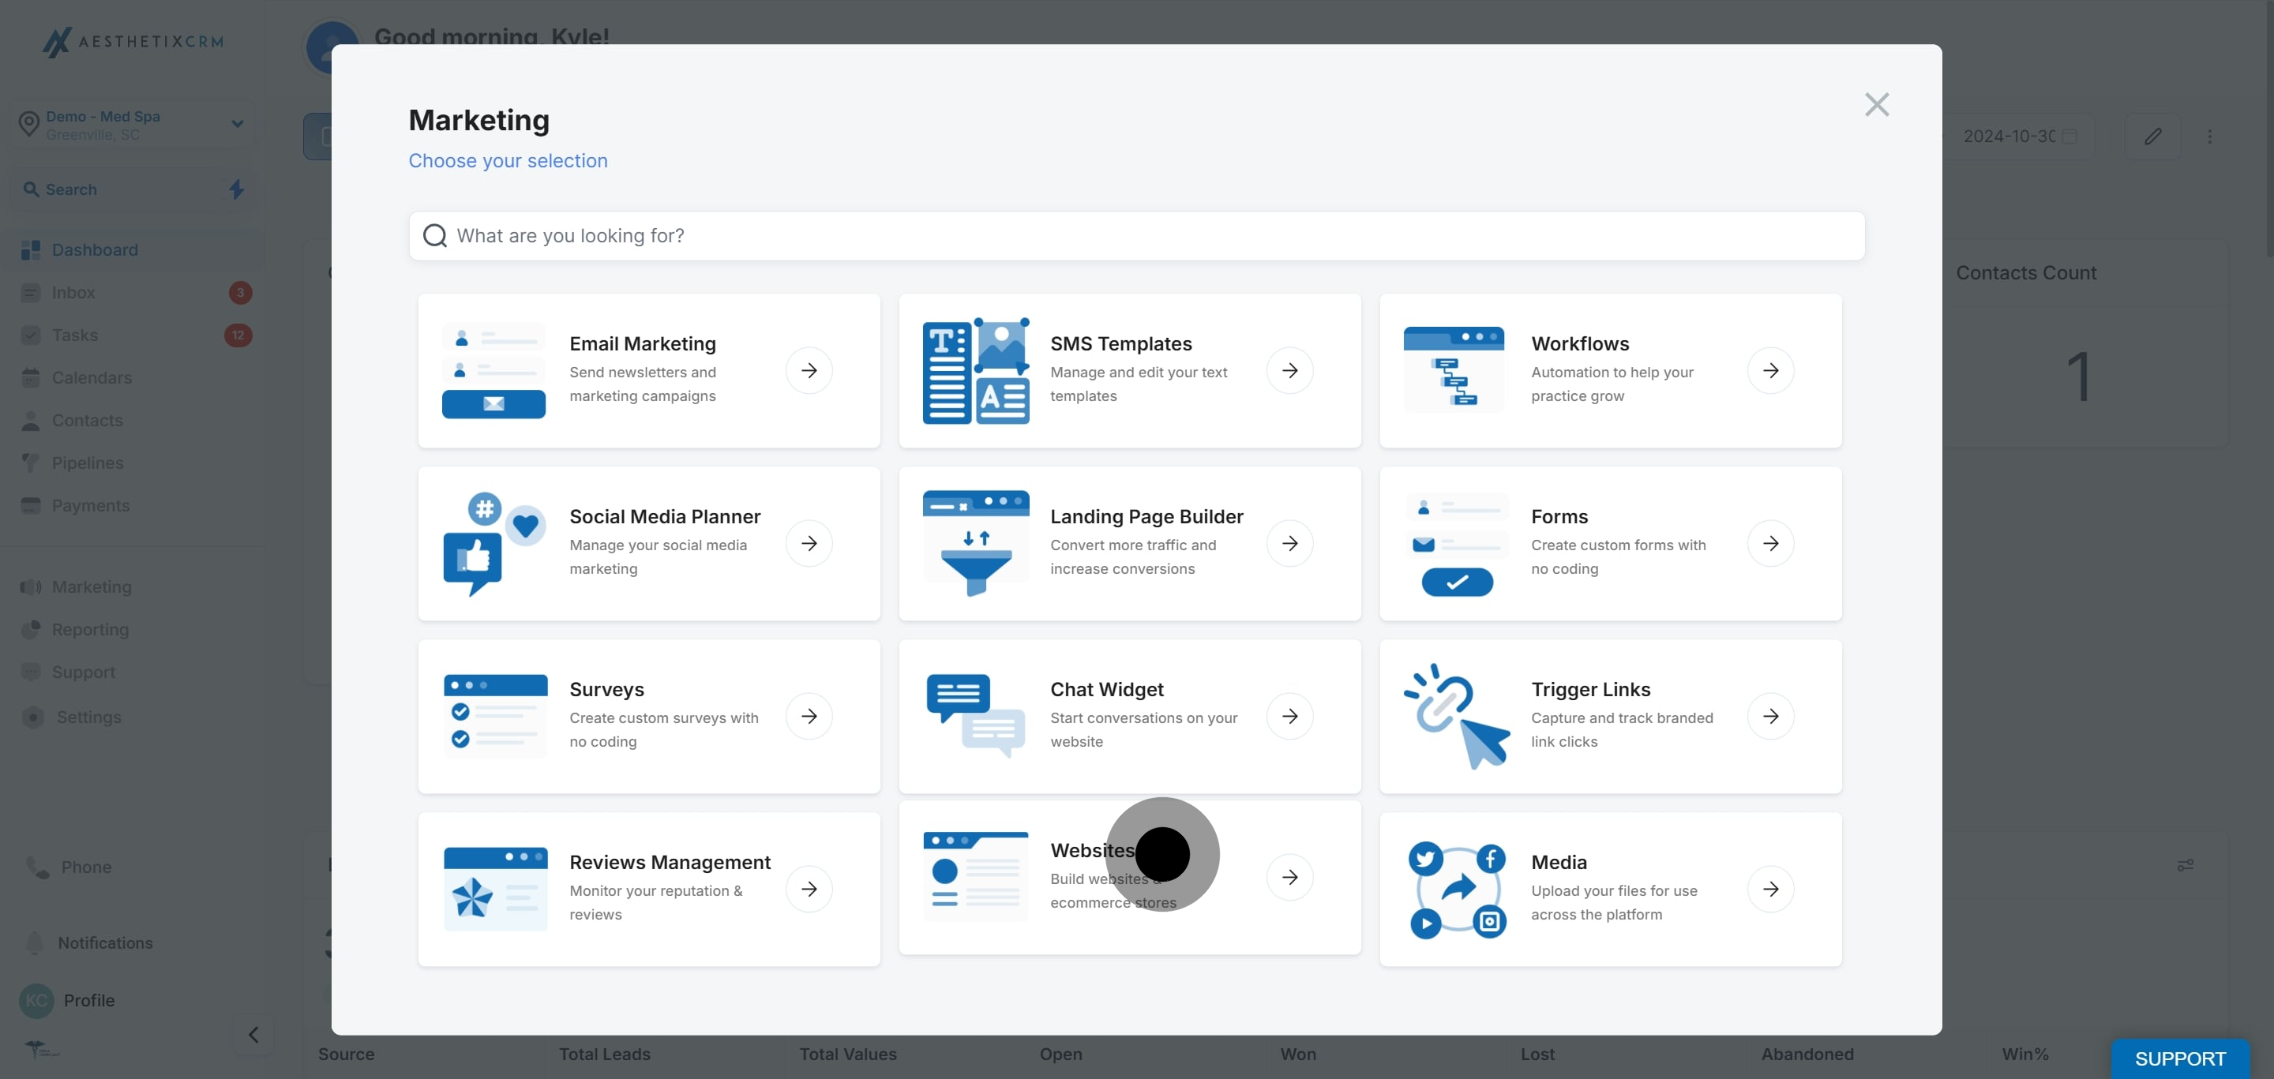Image resolution: width=2274 pixels, height=1079 pixels.
Task: Click the lightning bolt quick actions icon
Action: click(x=237, y=189)
